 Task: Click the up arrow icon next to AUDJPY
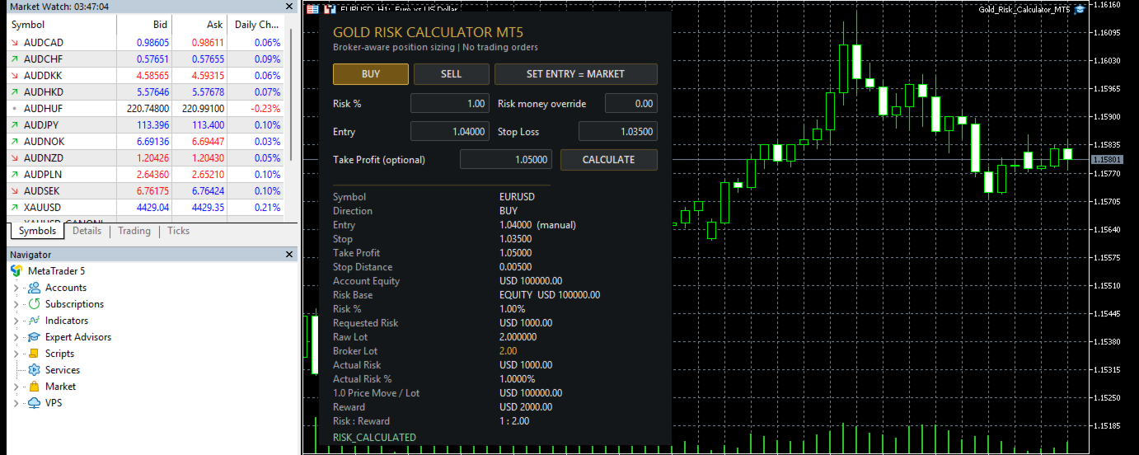click(15, 125)
